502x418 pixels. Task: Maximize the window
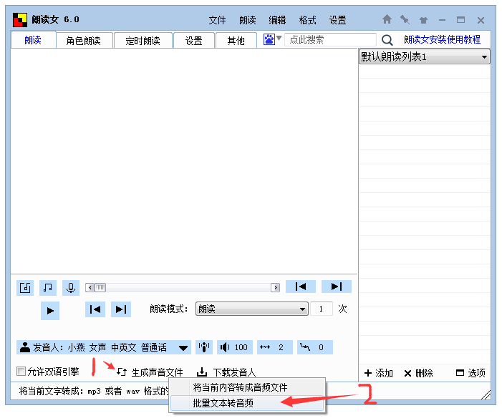coord(460,20)
